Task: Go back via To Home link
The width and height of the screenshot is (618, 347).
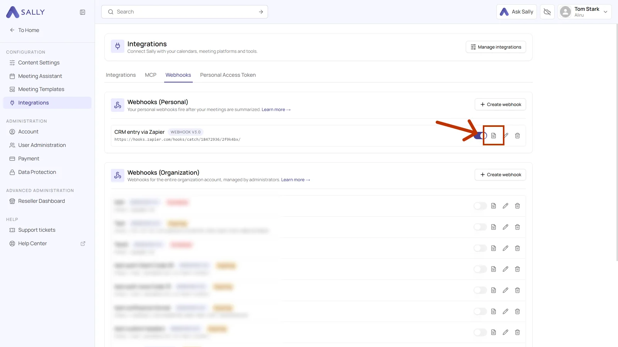Action: click(x=25, y=30)
